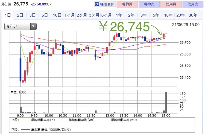Viewport: 205px width, 134px height.
Task: Click the 現在値 label
Action: point(6,4)
